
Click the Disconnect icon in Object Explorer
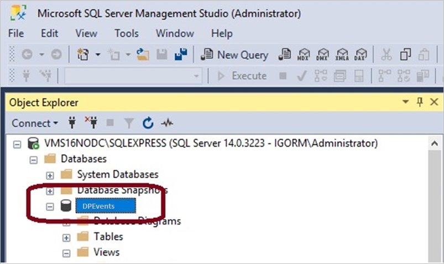click(90, 122)
